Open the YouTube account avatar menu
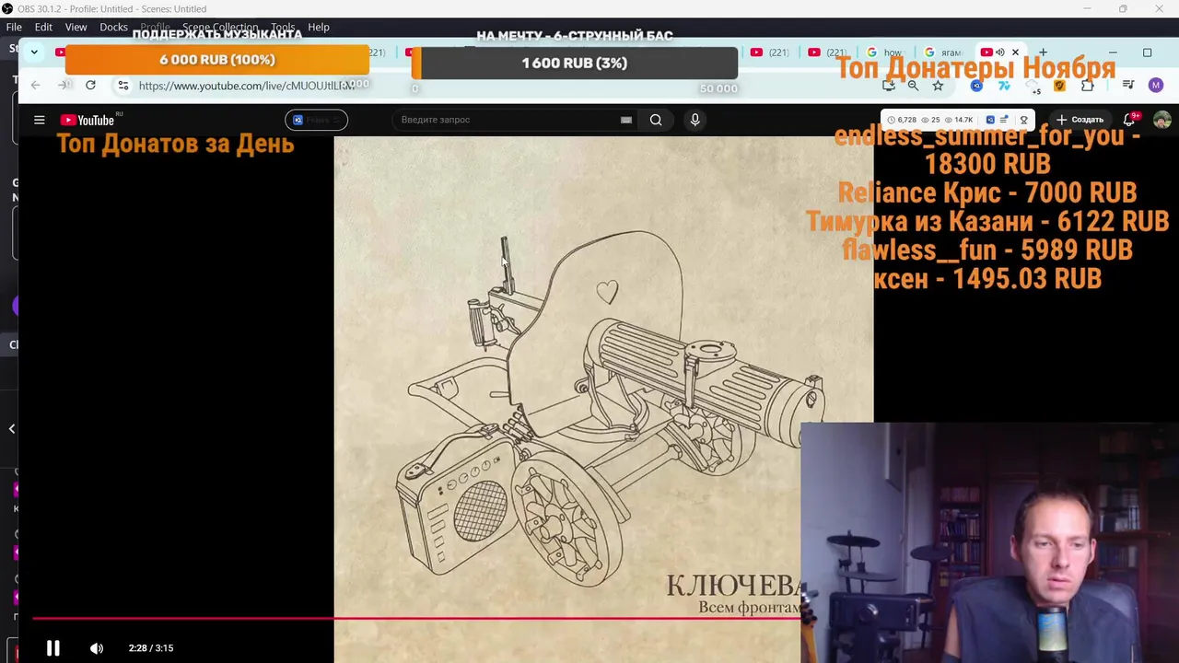 tap(1162, 120)
